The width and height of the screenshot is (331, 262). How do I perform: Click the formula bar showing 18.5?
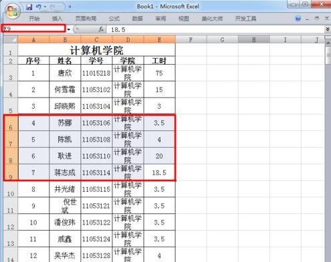click(215, 29)
